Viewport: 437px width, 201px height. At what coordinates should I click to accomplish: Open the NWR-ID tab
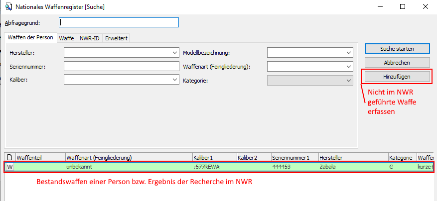click(x=90, y=38)
